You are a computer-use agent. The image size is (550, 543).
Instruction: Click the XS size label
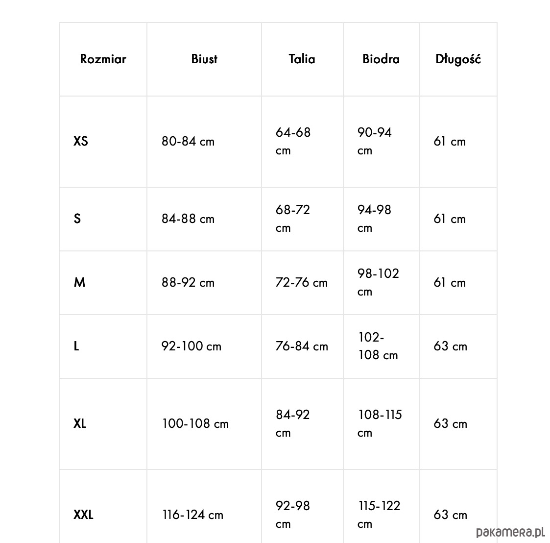coord(81,142)
